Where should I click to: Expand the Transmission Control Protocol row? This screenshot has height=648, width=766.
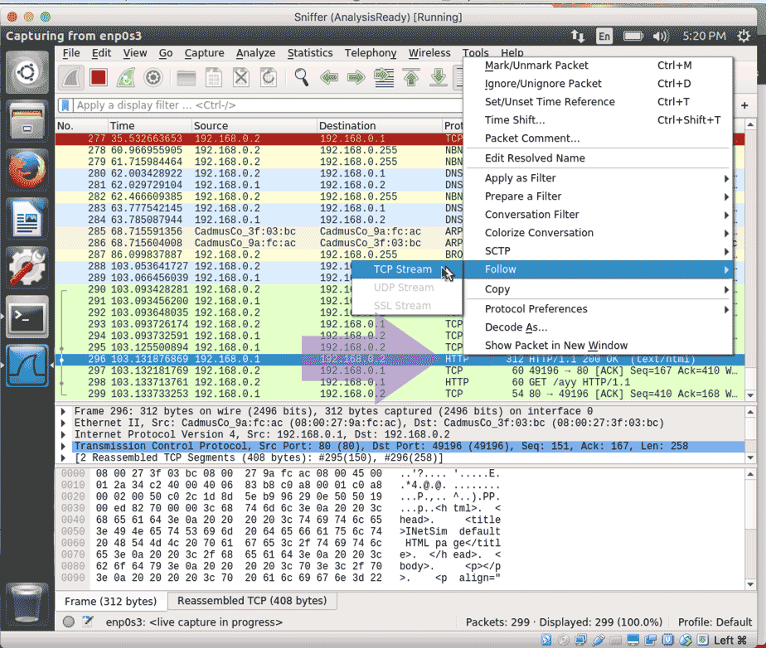coord(65,446)
